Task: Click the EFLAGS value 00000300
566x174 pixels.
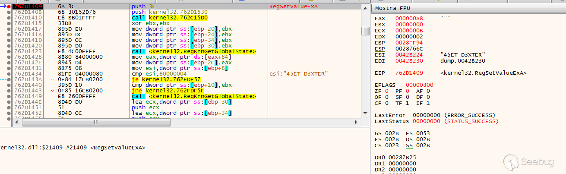Action: [x=419, y=85]
